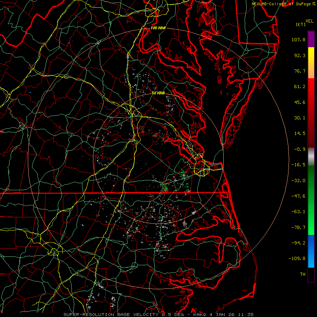Click the KAKQ 4 JAN 26 11:35 timestamp
Viewport: 317px width, 317px height.
coord(223,315)
